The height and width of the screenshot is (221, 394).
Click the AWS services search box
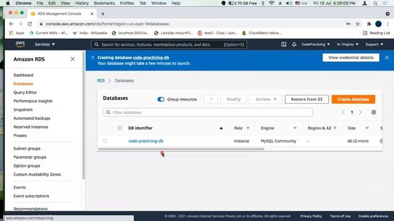pos(169,44)
